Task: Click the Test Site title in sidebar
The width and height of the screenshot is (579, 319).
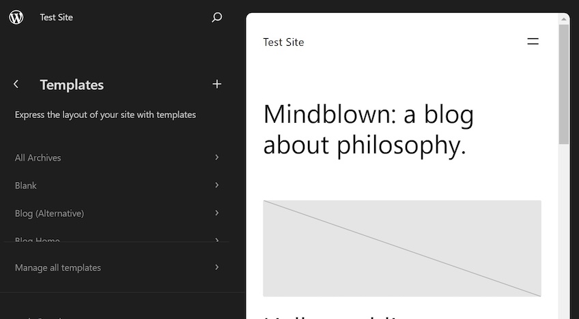Action: coord(56,17)
